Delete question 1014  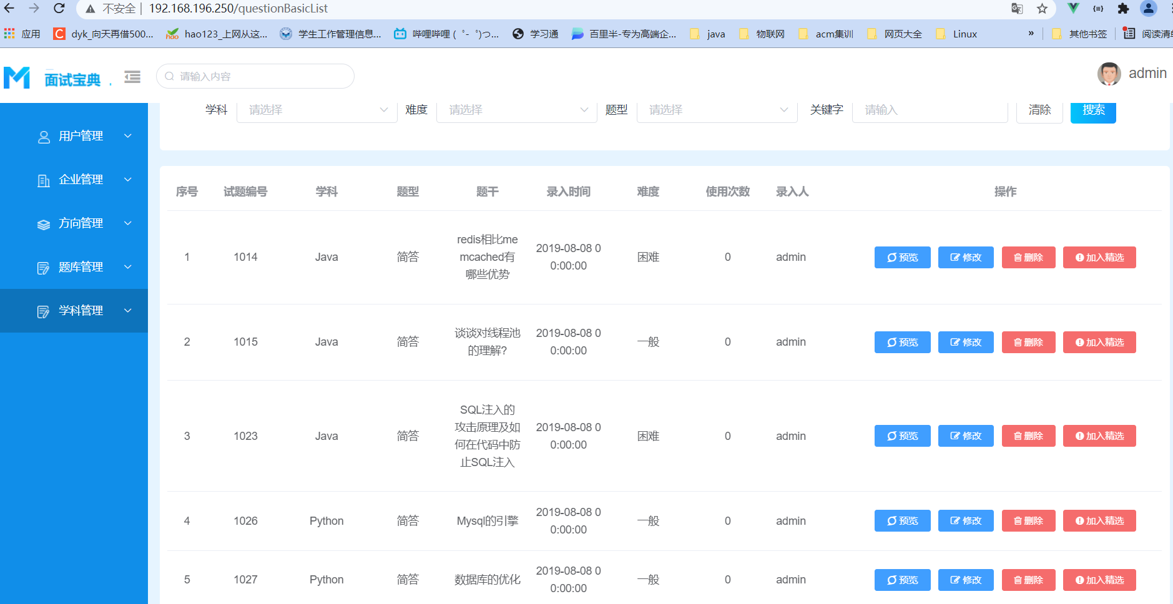point(1028,257)
